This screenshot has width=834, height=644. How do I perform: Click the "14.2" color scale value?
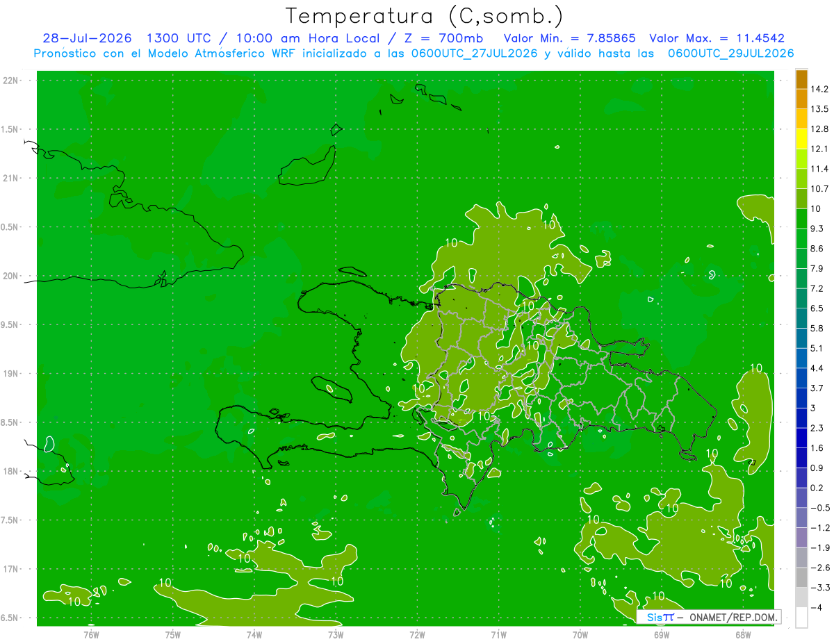pos(819,89)
